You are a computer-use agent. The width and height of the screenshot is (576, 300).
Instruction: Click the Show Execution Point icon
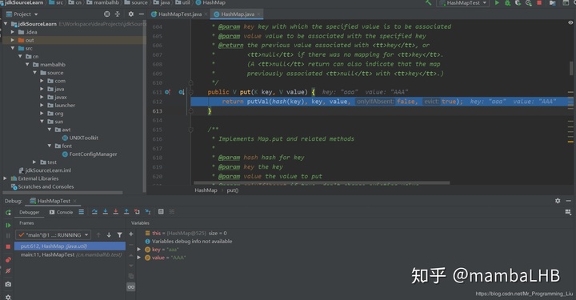click(x=81, y=212)
